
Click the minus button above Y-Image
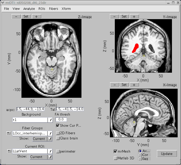tap(115, 16)
